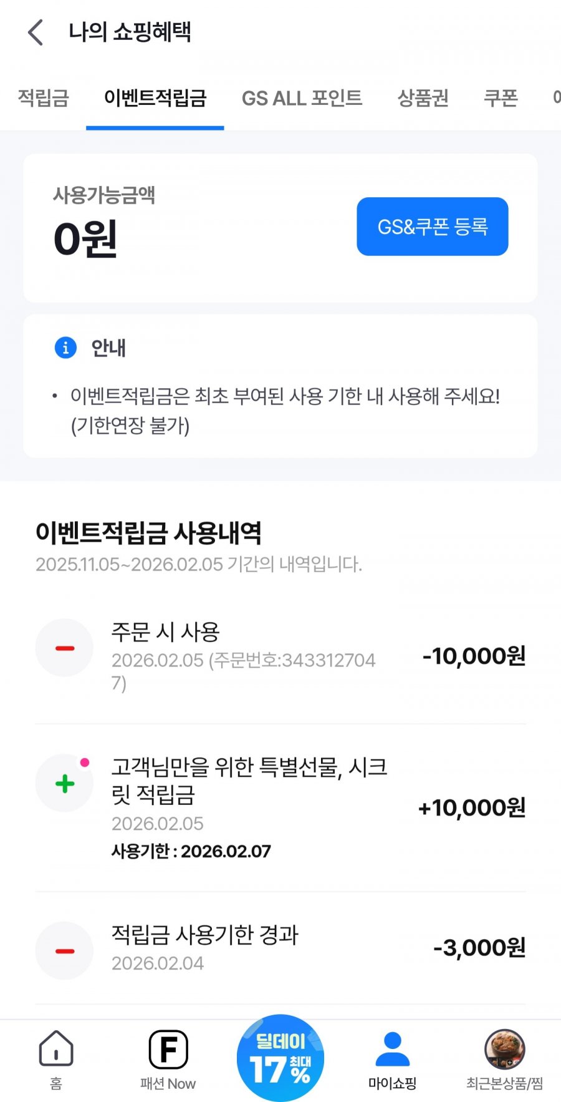Switch to the GS ALL 포인트 tab
The height and width of the screenshot is (1102, 561).
(x=302, y=98)
